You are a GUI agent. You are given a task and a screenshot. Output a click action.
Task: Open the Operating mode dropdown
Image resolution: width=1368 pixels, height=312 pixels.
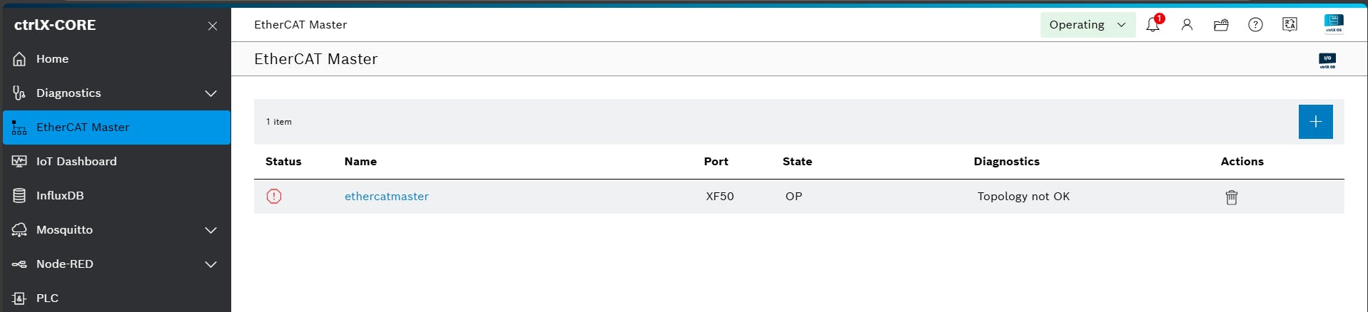click(1088, 25)
